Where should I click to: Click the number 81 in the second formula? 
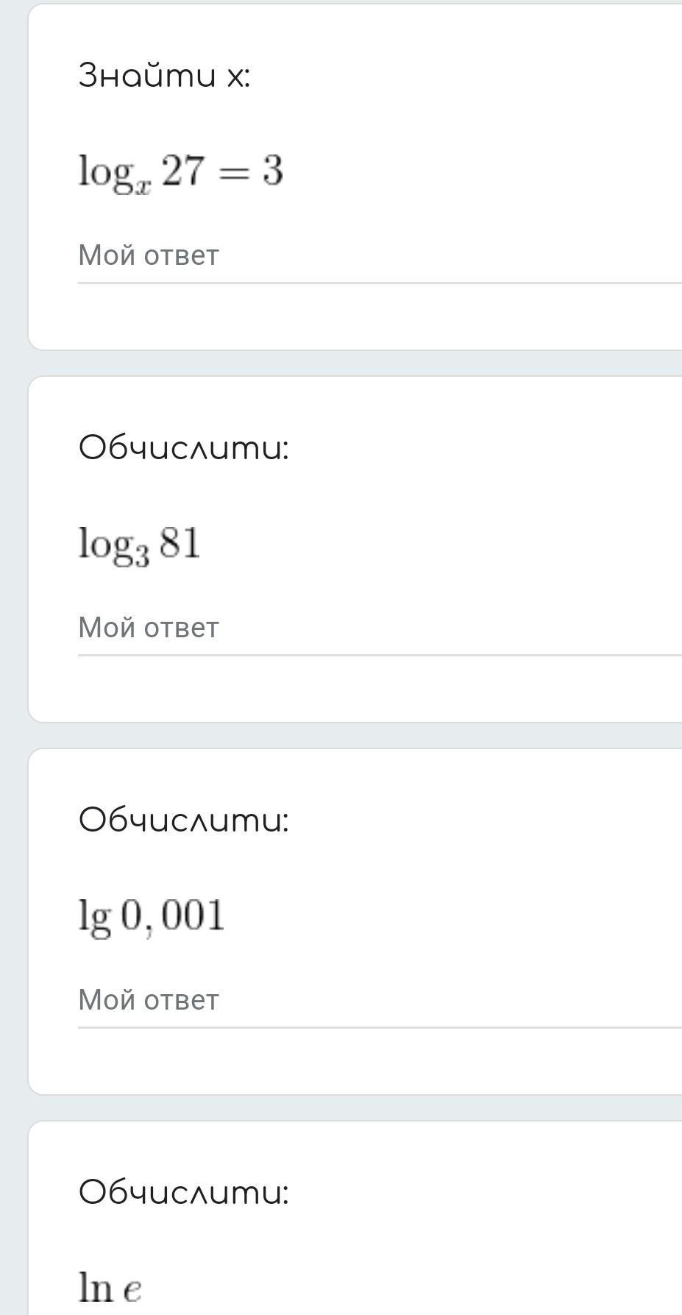pos(180,543)
